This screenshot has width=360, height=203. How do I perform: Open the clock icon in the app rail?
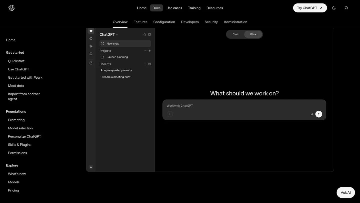coord(91,38)
